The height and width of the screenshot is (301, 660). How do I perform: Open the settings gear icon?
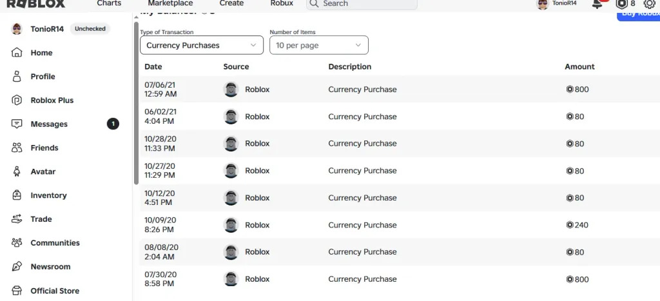click(649, 4)
